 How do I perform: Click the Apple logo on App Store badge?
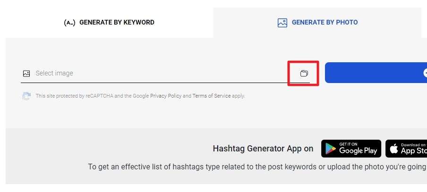pos(394,149)
